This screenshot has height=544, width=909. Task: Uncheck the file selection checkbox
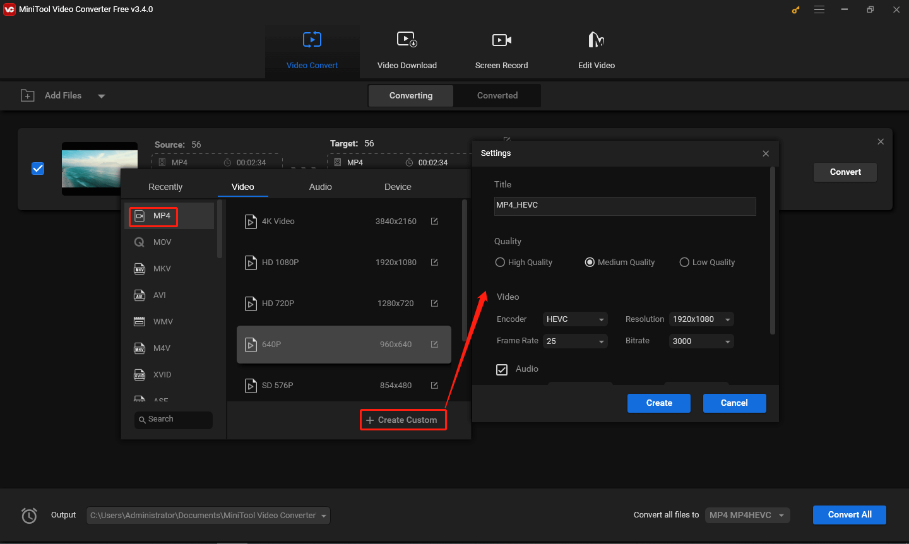[x=38, y=169]
